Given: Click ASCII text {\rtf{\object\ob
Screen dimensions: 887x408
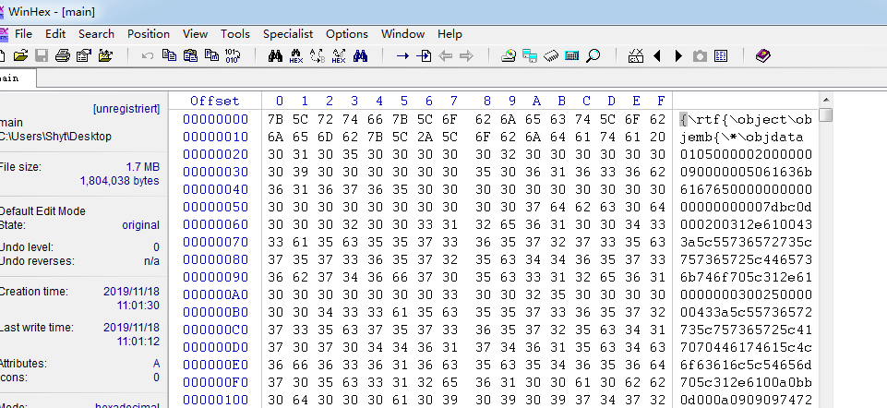Looking at the screenshot, I should click(x=746, y=119).
